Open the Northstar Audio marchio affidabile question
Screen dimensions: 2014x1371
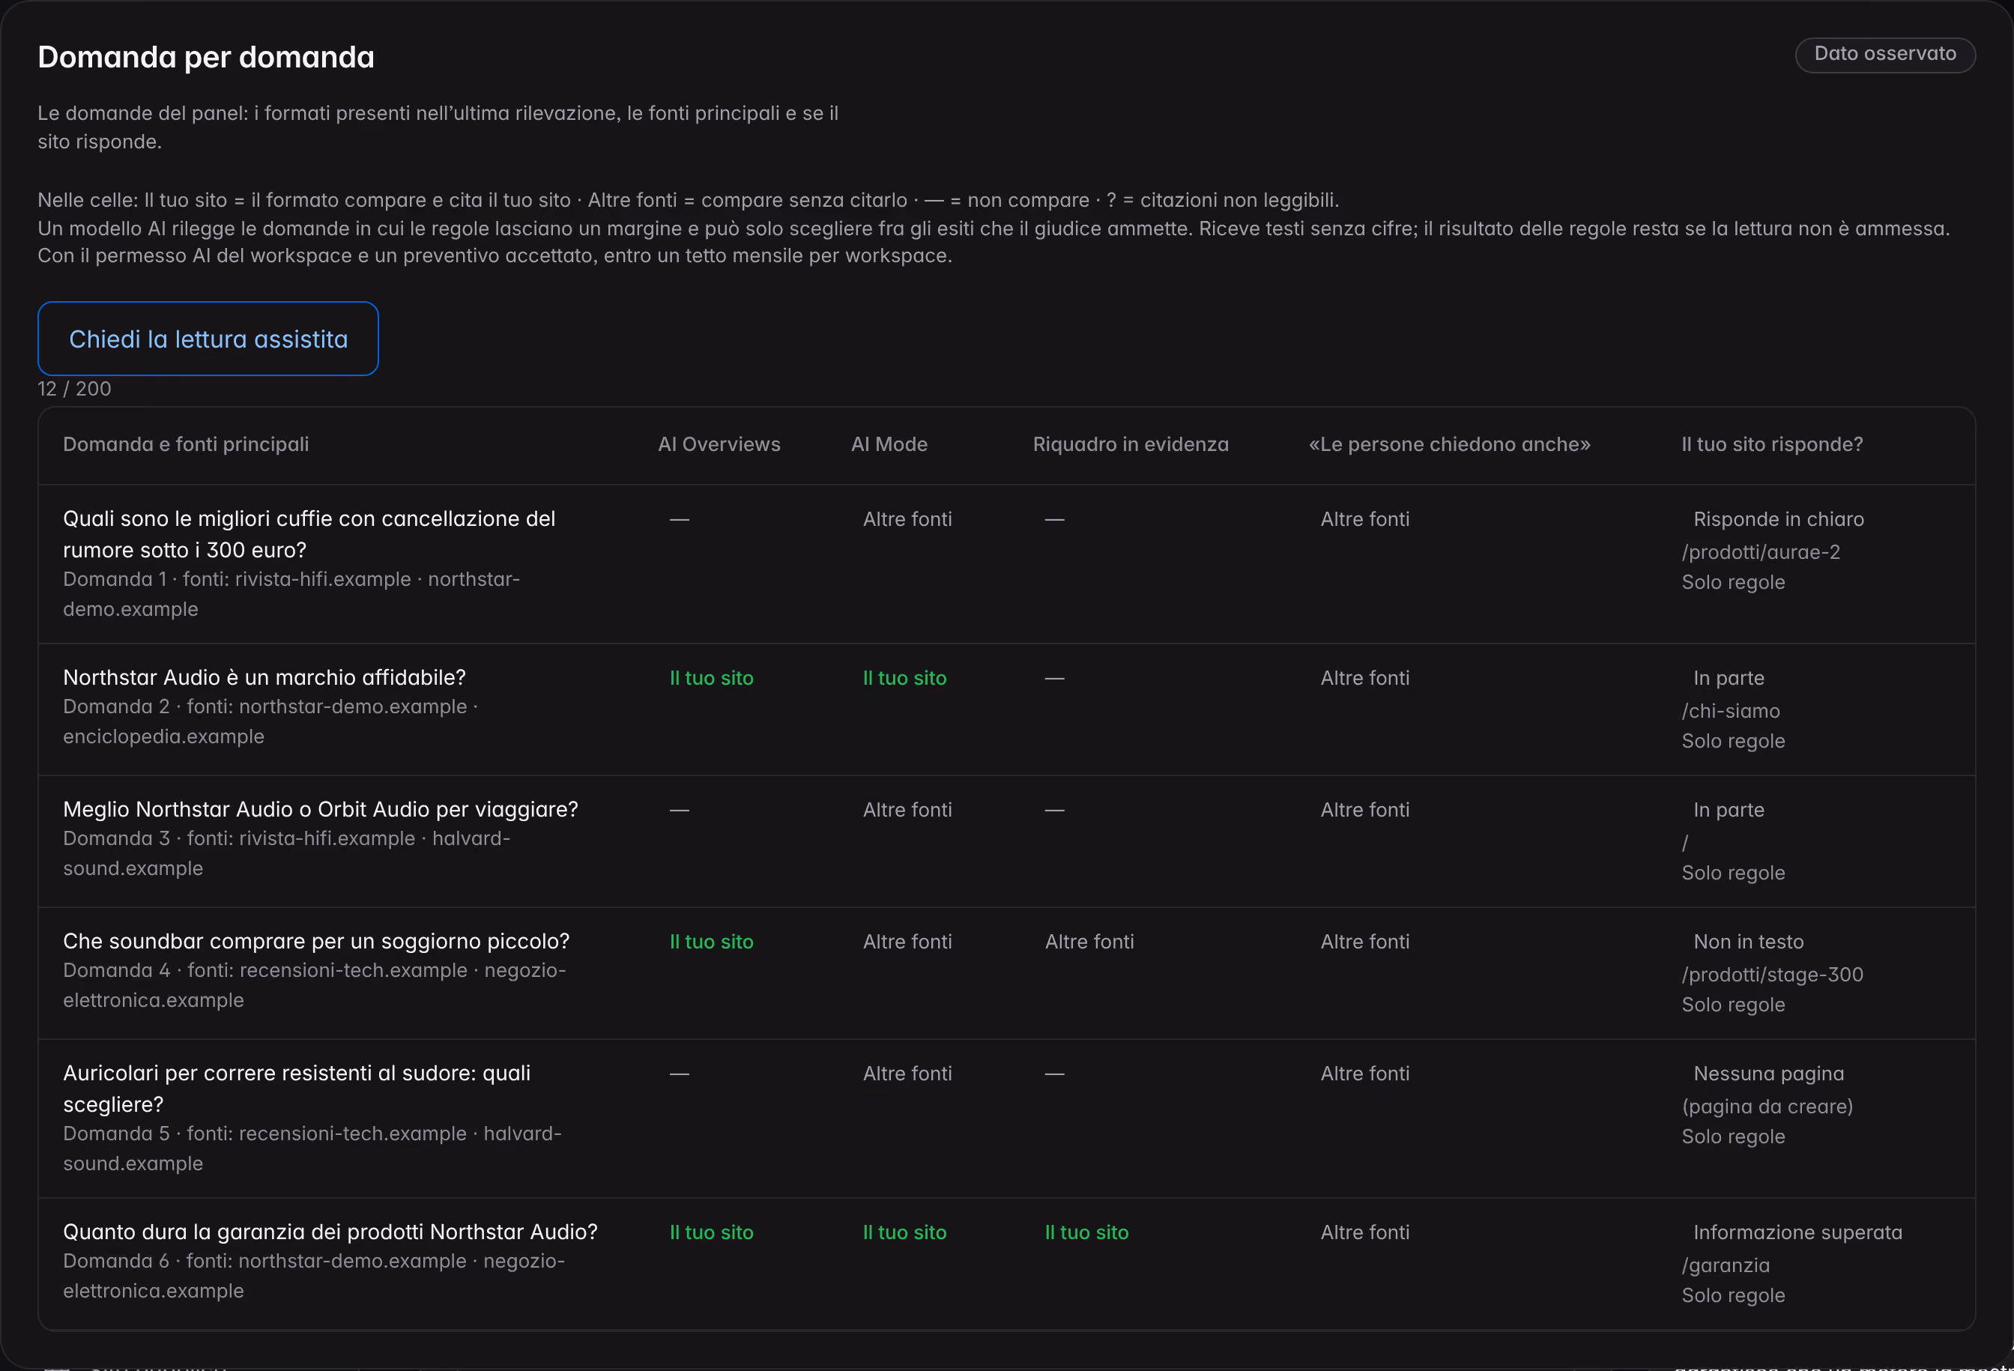coord(264,678)
